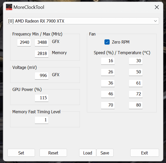Click the first fan speed field 16
This screenshot has height=163, width=166.
coord(108,61)
